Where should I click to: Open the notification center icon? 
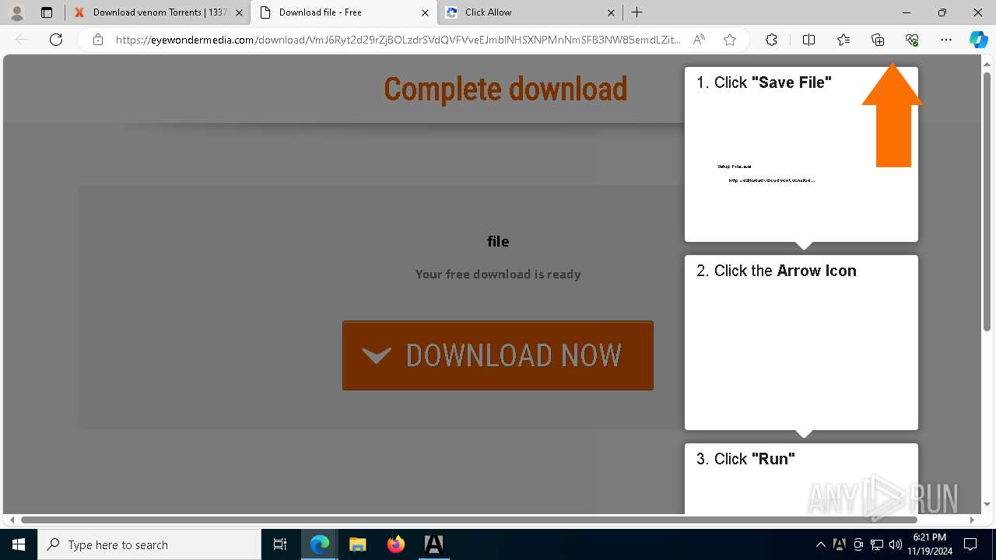[x=970, y=544]
